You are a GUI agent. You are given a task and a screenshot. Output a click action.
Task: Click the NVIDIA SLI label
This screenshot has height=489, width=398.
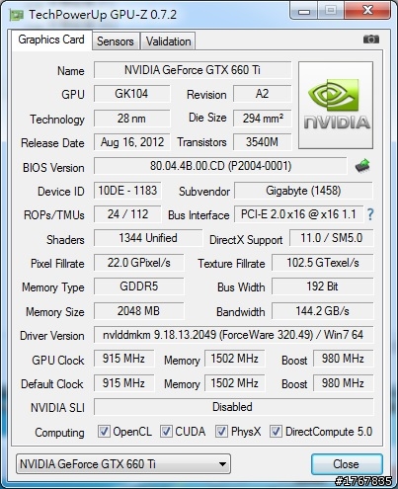click(57, 408)
